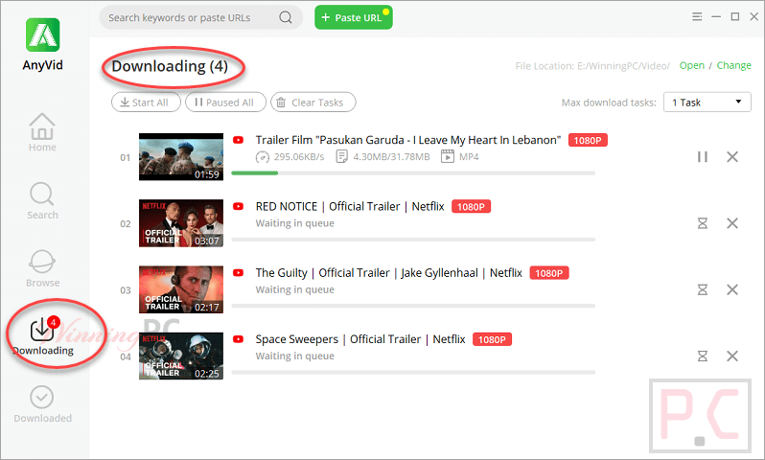Click the Start All button
Screen dimensions: 765x460
point(146,102)
